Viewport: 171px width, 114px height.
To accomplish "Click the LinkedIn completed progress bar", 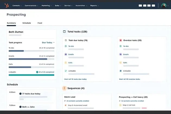I will click(31, 75).
